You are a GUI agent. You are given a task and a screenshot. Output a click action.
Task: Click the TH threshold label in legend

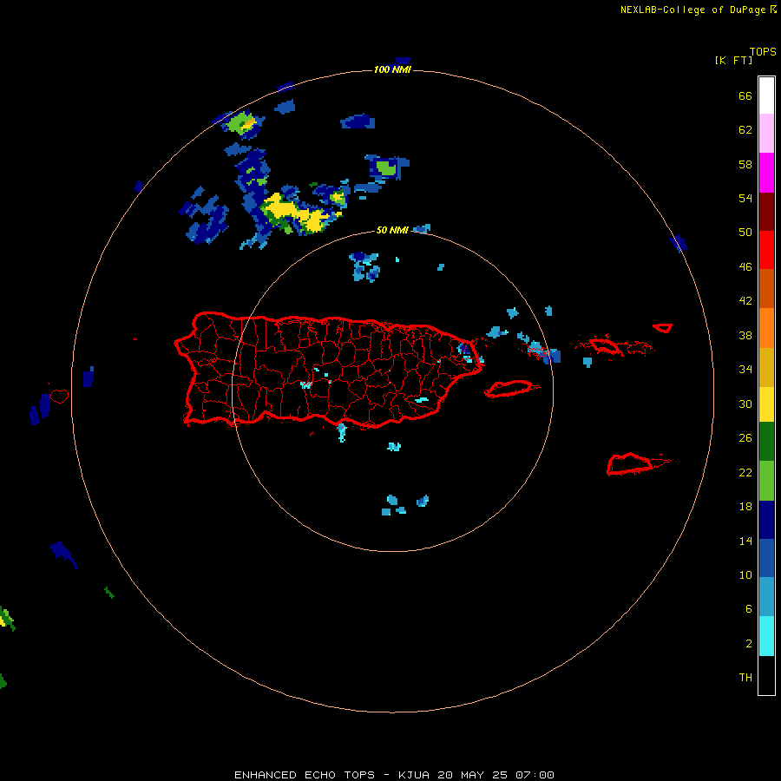[745, 678]
